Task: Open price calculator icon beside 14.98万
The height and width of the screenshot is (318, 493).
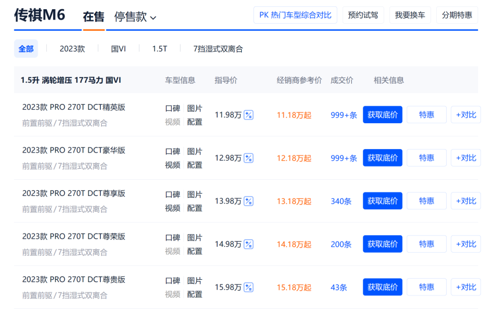Action: 248,244
